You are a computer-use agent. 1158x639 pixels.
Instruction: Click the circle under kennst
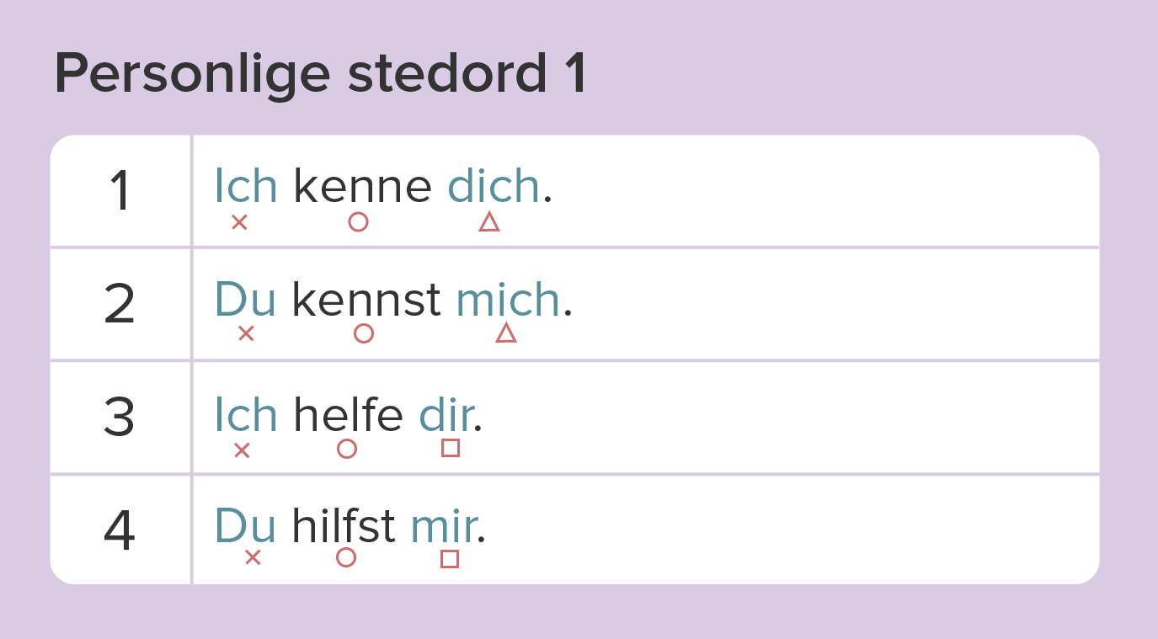click(364, 333)
